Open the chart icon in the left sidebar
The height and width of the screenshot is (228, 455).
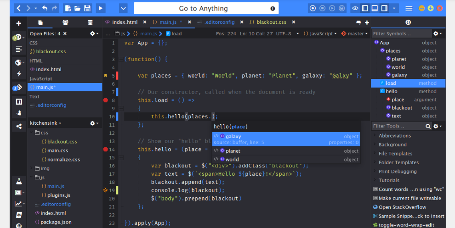point(18,204)
